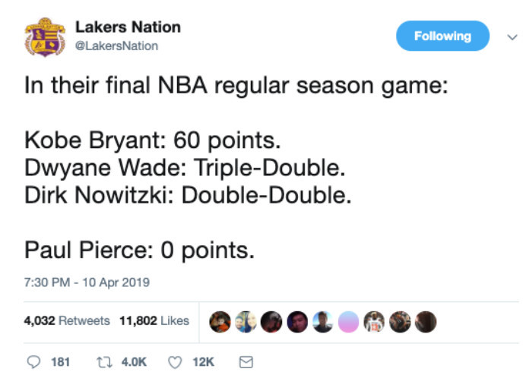Screen dimensions: 526x372
Task: Click the second liker avatar in the row
Action: 245,321
